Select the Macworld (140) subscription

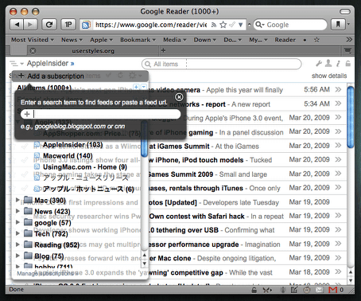click(68, 156)
